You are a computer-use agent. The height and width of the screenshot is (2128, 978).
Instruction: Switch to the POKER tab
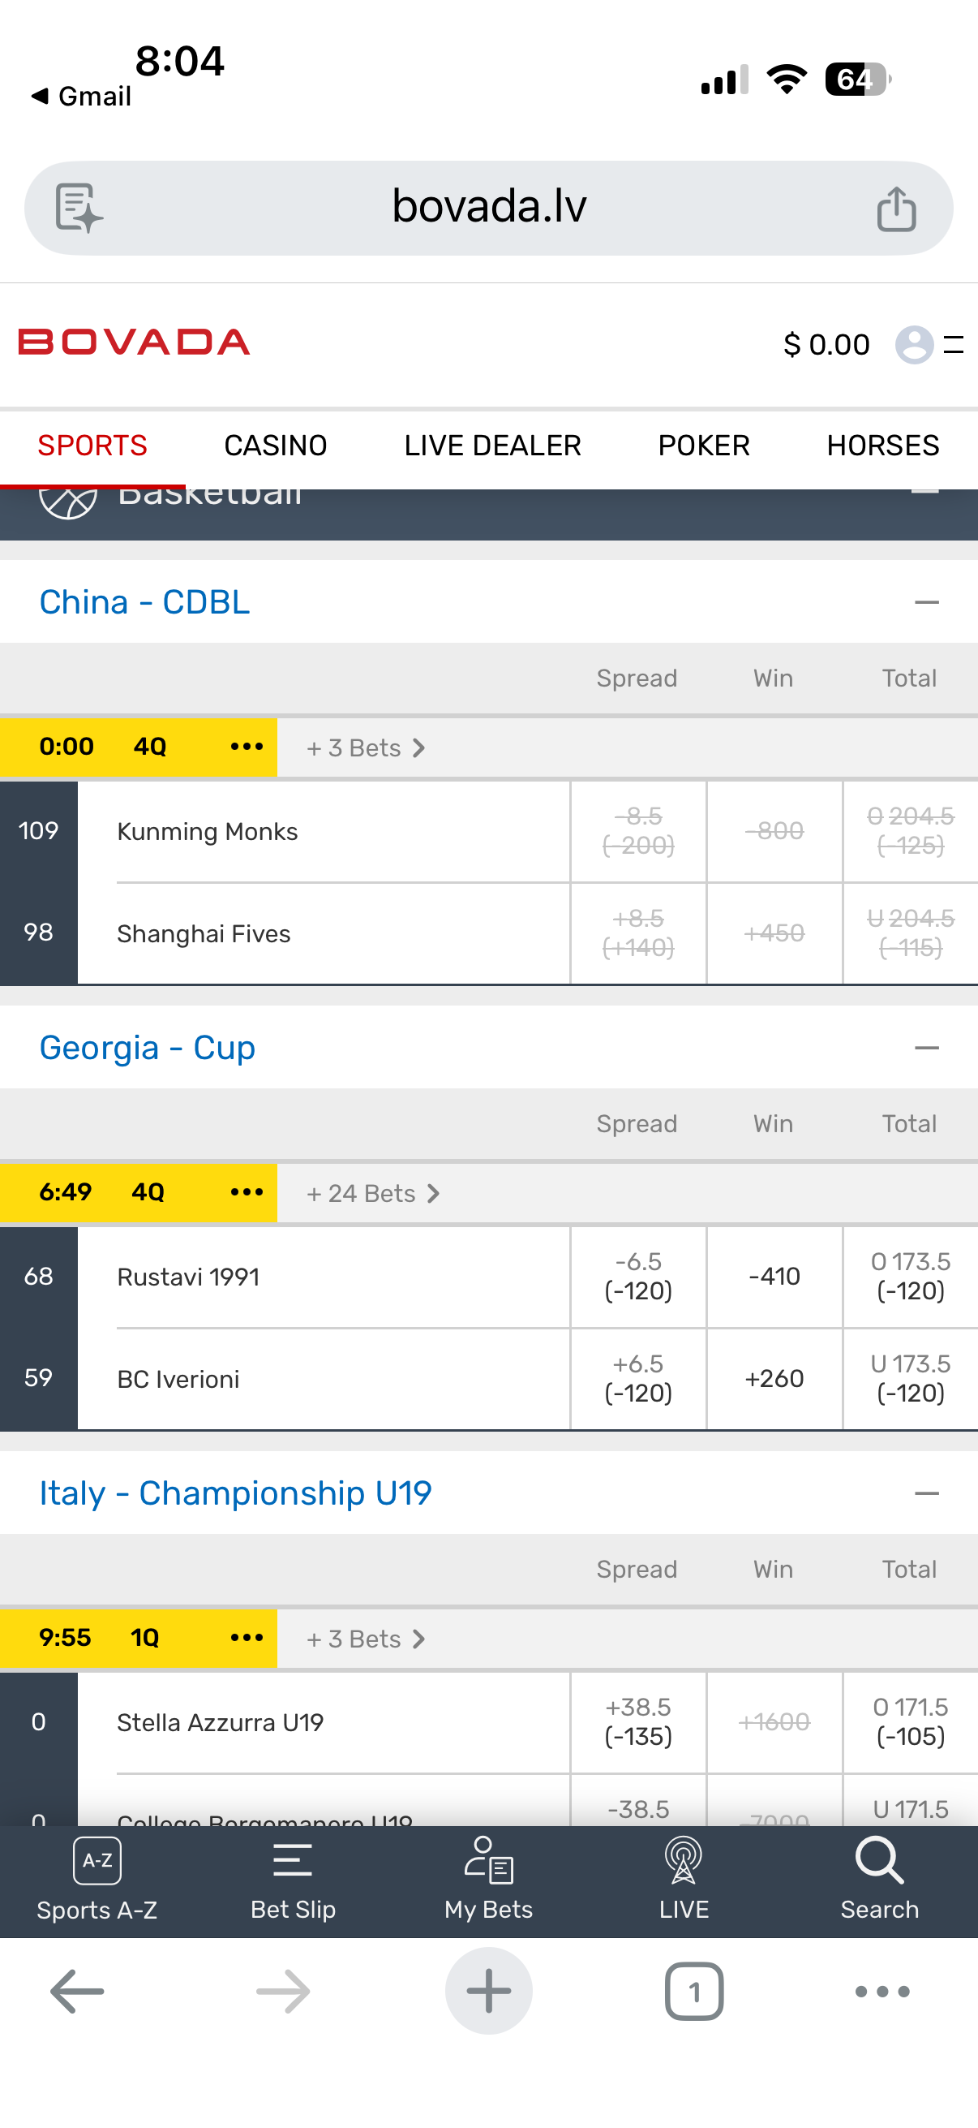coord(704,446)
